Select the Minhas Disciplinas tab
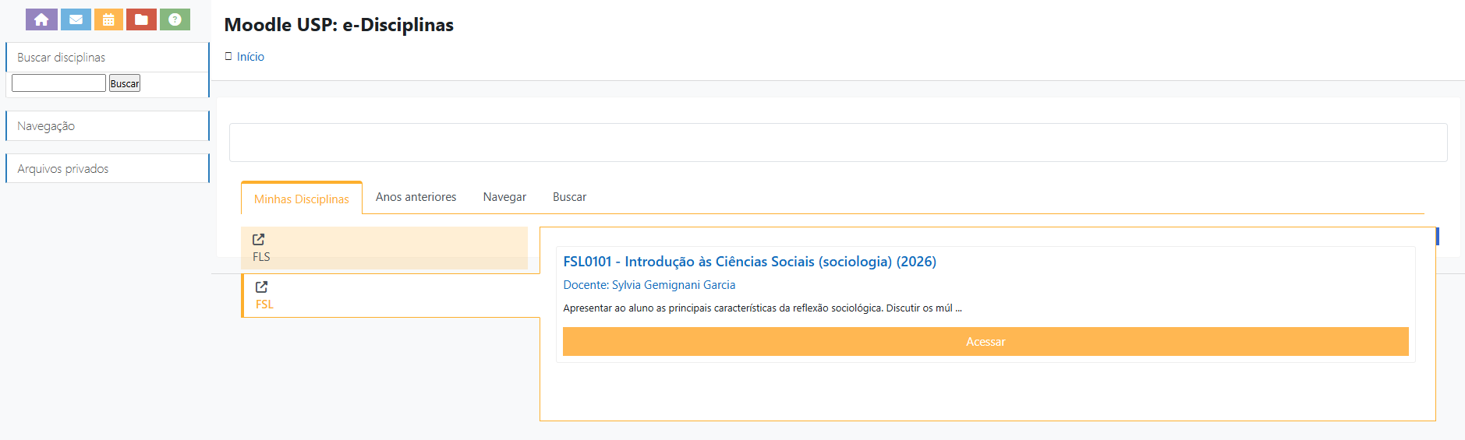1465x440 pixels. point(302,199)
